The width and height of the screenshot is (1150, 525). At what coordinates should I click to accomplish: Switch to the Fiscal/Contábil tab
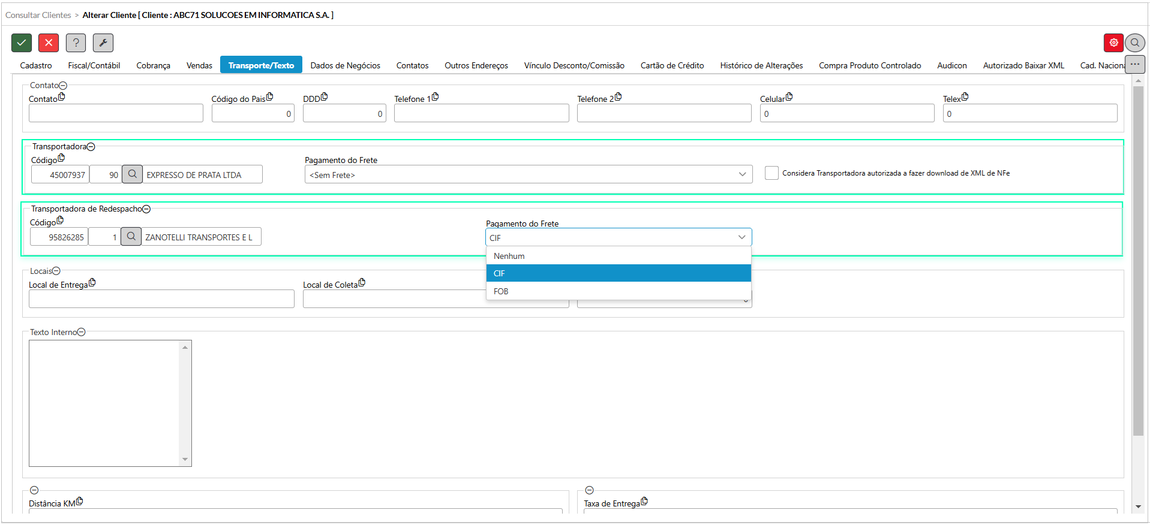pos(94,65)
